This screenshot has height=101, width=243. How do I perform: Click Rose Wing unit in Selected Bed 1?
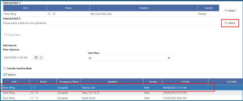pos(25,14)
